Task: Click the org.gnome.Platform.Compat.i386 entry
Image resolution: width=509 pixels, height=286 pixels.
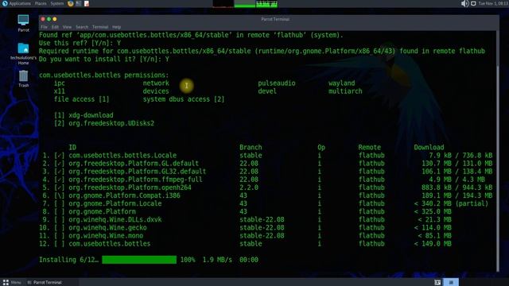Action: (124, 195)
